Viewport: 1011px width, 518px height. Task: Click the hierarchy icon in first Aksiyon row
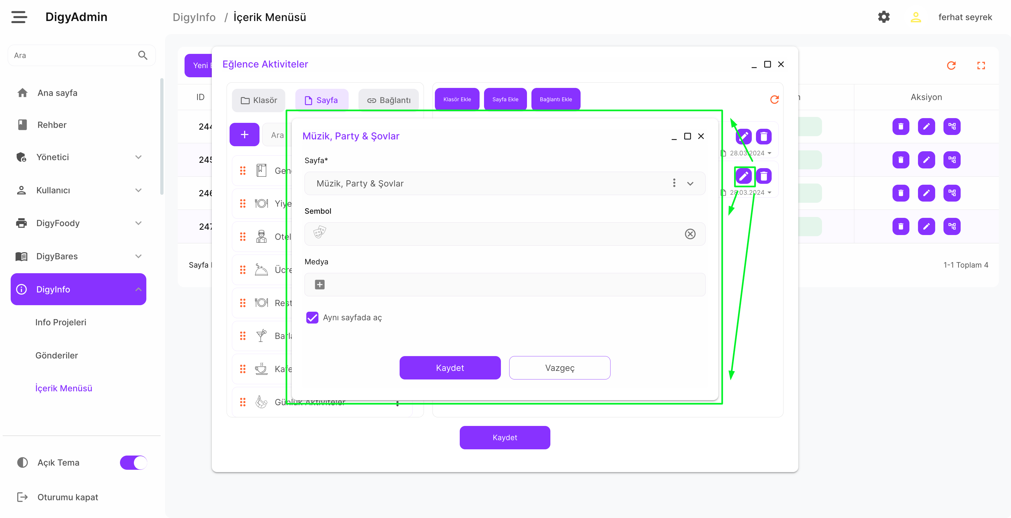[x=951, y=126]
